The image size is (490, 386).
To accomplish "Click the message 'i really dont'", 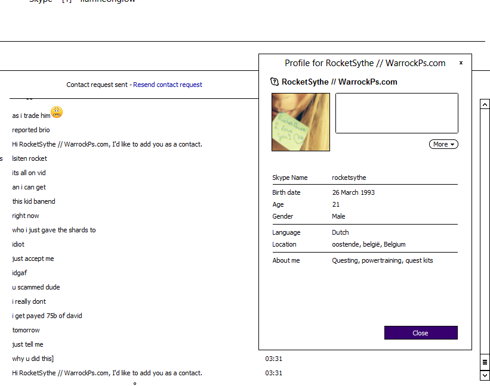I will (29, 301).
